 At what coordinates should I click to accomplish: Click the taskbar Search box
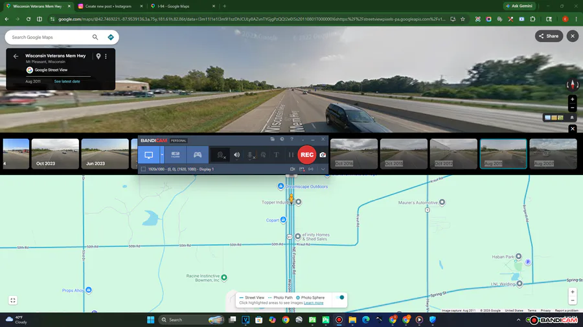192,320
